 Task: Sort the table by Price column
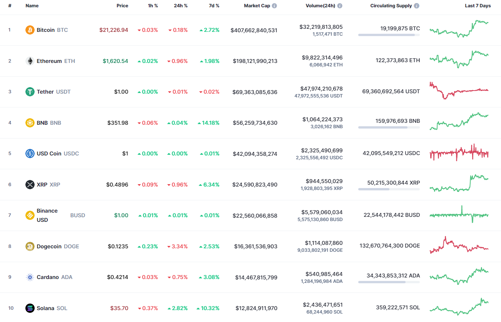pos(122,6)
